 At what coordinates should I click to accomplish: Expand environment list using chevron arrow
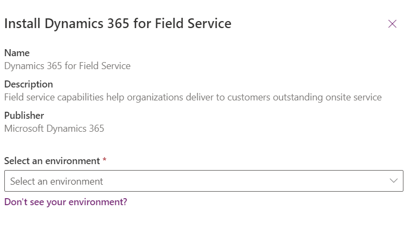point(394,181)
